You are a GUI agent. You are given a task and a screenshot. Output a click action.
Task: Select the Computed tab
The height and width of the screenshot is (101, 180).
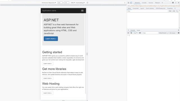[x=136, y=8]
